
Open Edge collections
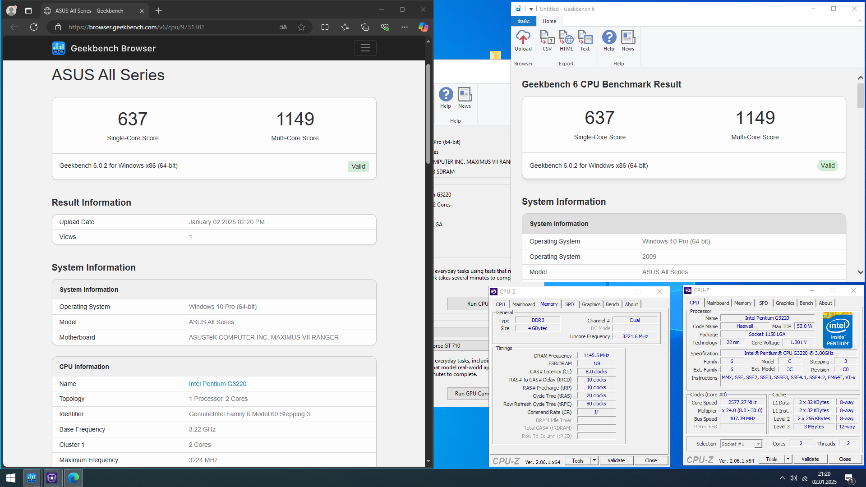pyautogui.click(x=365, y=27)
